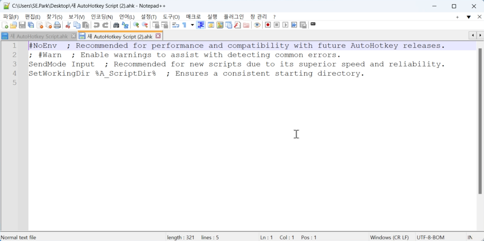Open the 편집(E) menu
Viewport: 484px width, 241px height.
[x=33, y=17]
